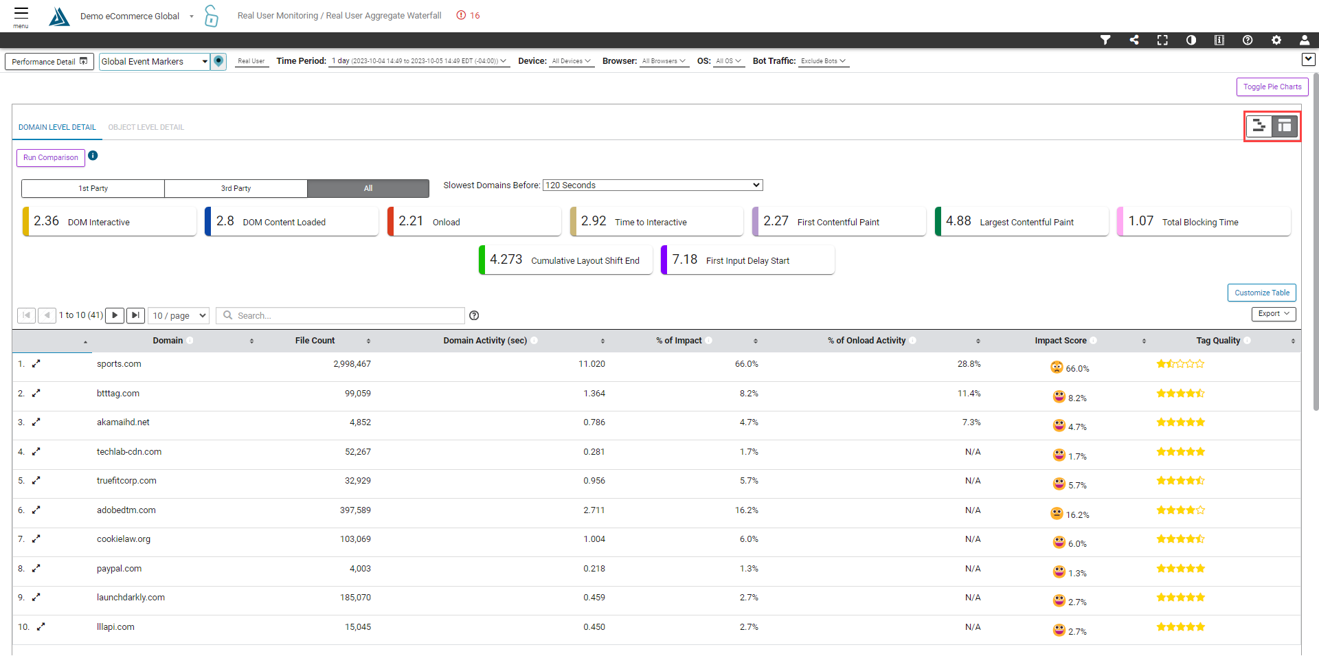Switch to Object Level Detail tab
Viewport: 1319px width, 656px height.
pos(146,127)
